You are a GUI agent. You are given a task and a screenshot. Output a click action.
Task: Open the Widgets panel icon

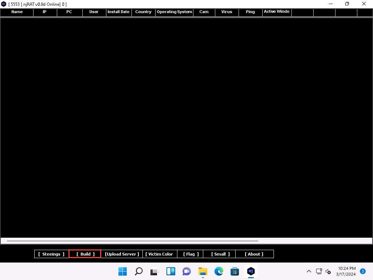pyautogui.click(x=171, y=271)
